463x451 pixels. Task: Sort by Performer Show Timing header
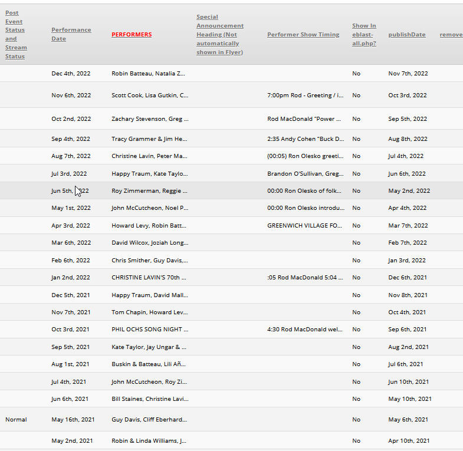[303, 34]
